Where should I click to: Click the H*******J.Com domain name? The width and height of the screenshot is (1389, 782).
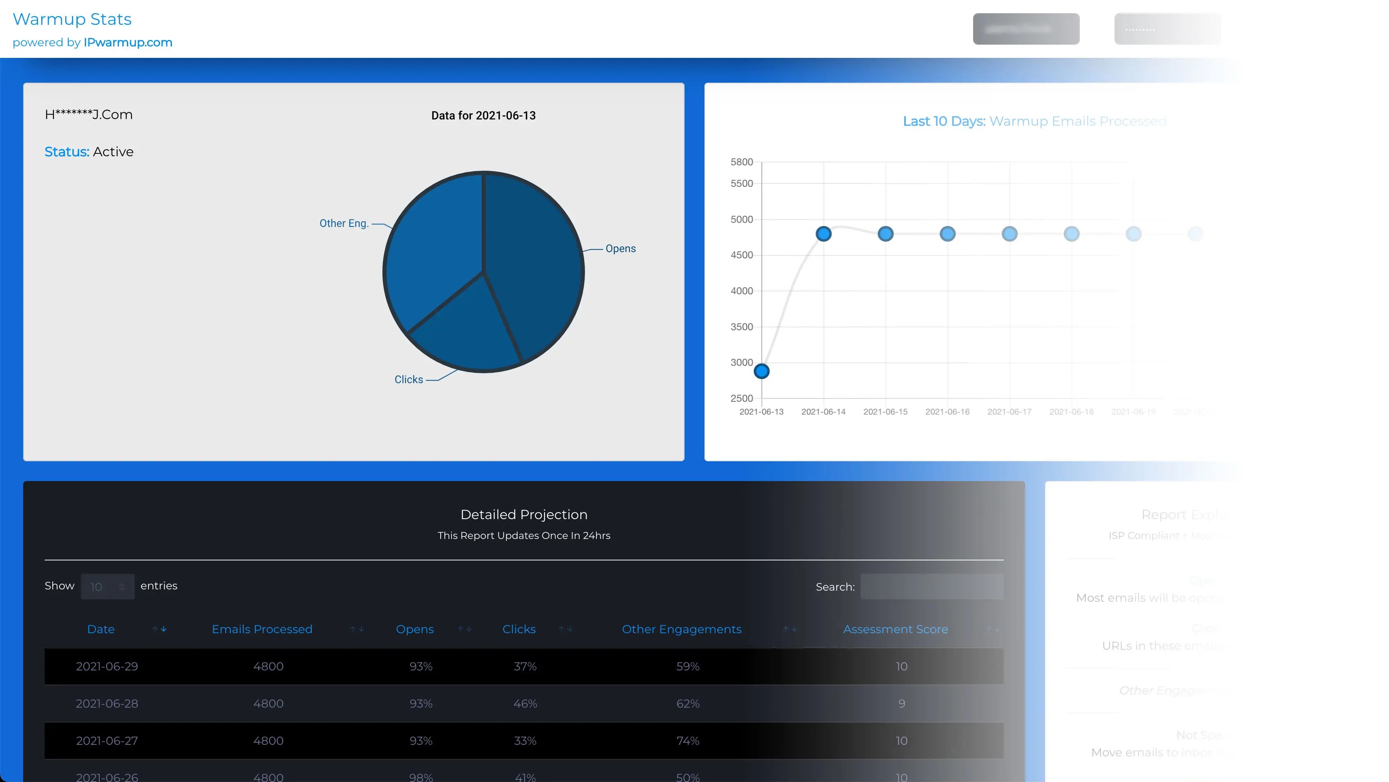[x=88, y=115]
